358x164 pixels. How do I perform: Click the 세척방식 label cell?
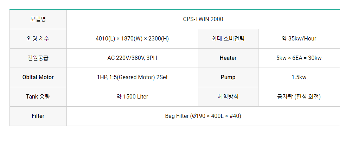[228, 97]
